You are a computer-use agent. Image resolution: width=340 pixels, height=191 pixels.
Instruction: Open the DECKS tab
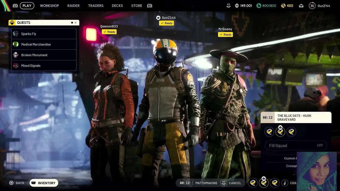117,6
